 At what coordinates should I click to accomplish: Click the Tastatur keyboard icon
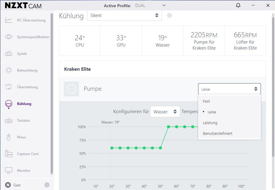point(9,121)
